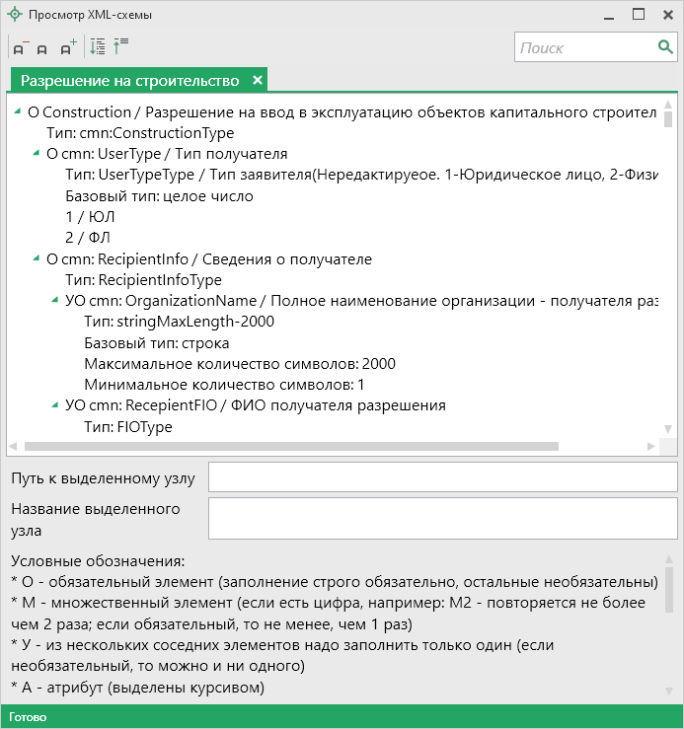The width and height of the screenshot is (684, 729).
Task: Close the Разрешение на строительство tab
Action: (x=258, y=80)
